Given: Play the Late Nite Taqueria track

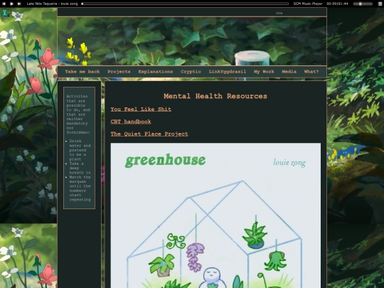Looking at the screenshot, I should (11, 4).
